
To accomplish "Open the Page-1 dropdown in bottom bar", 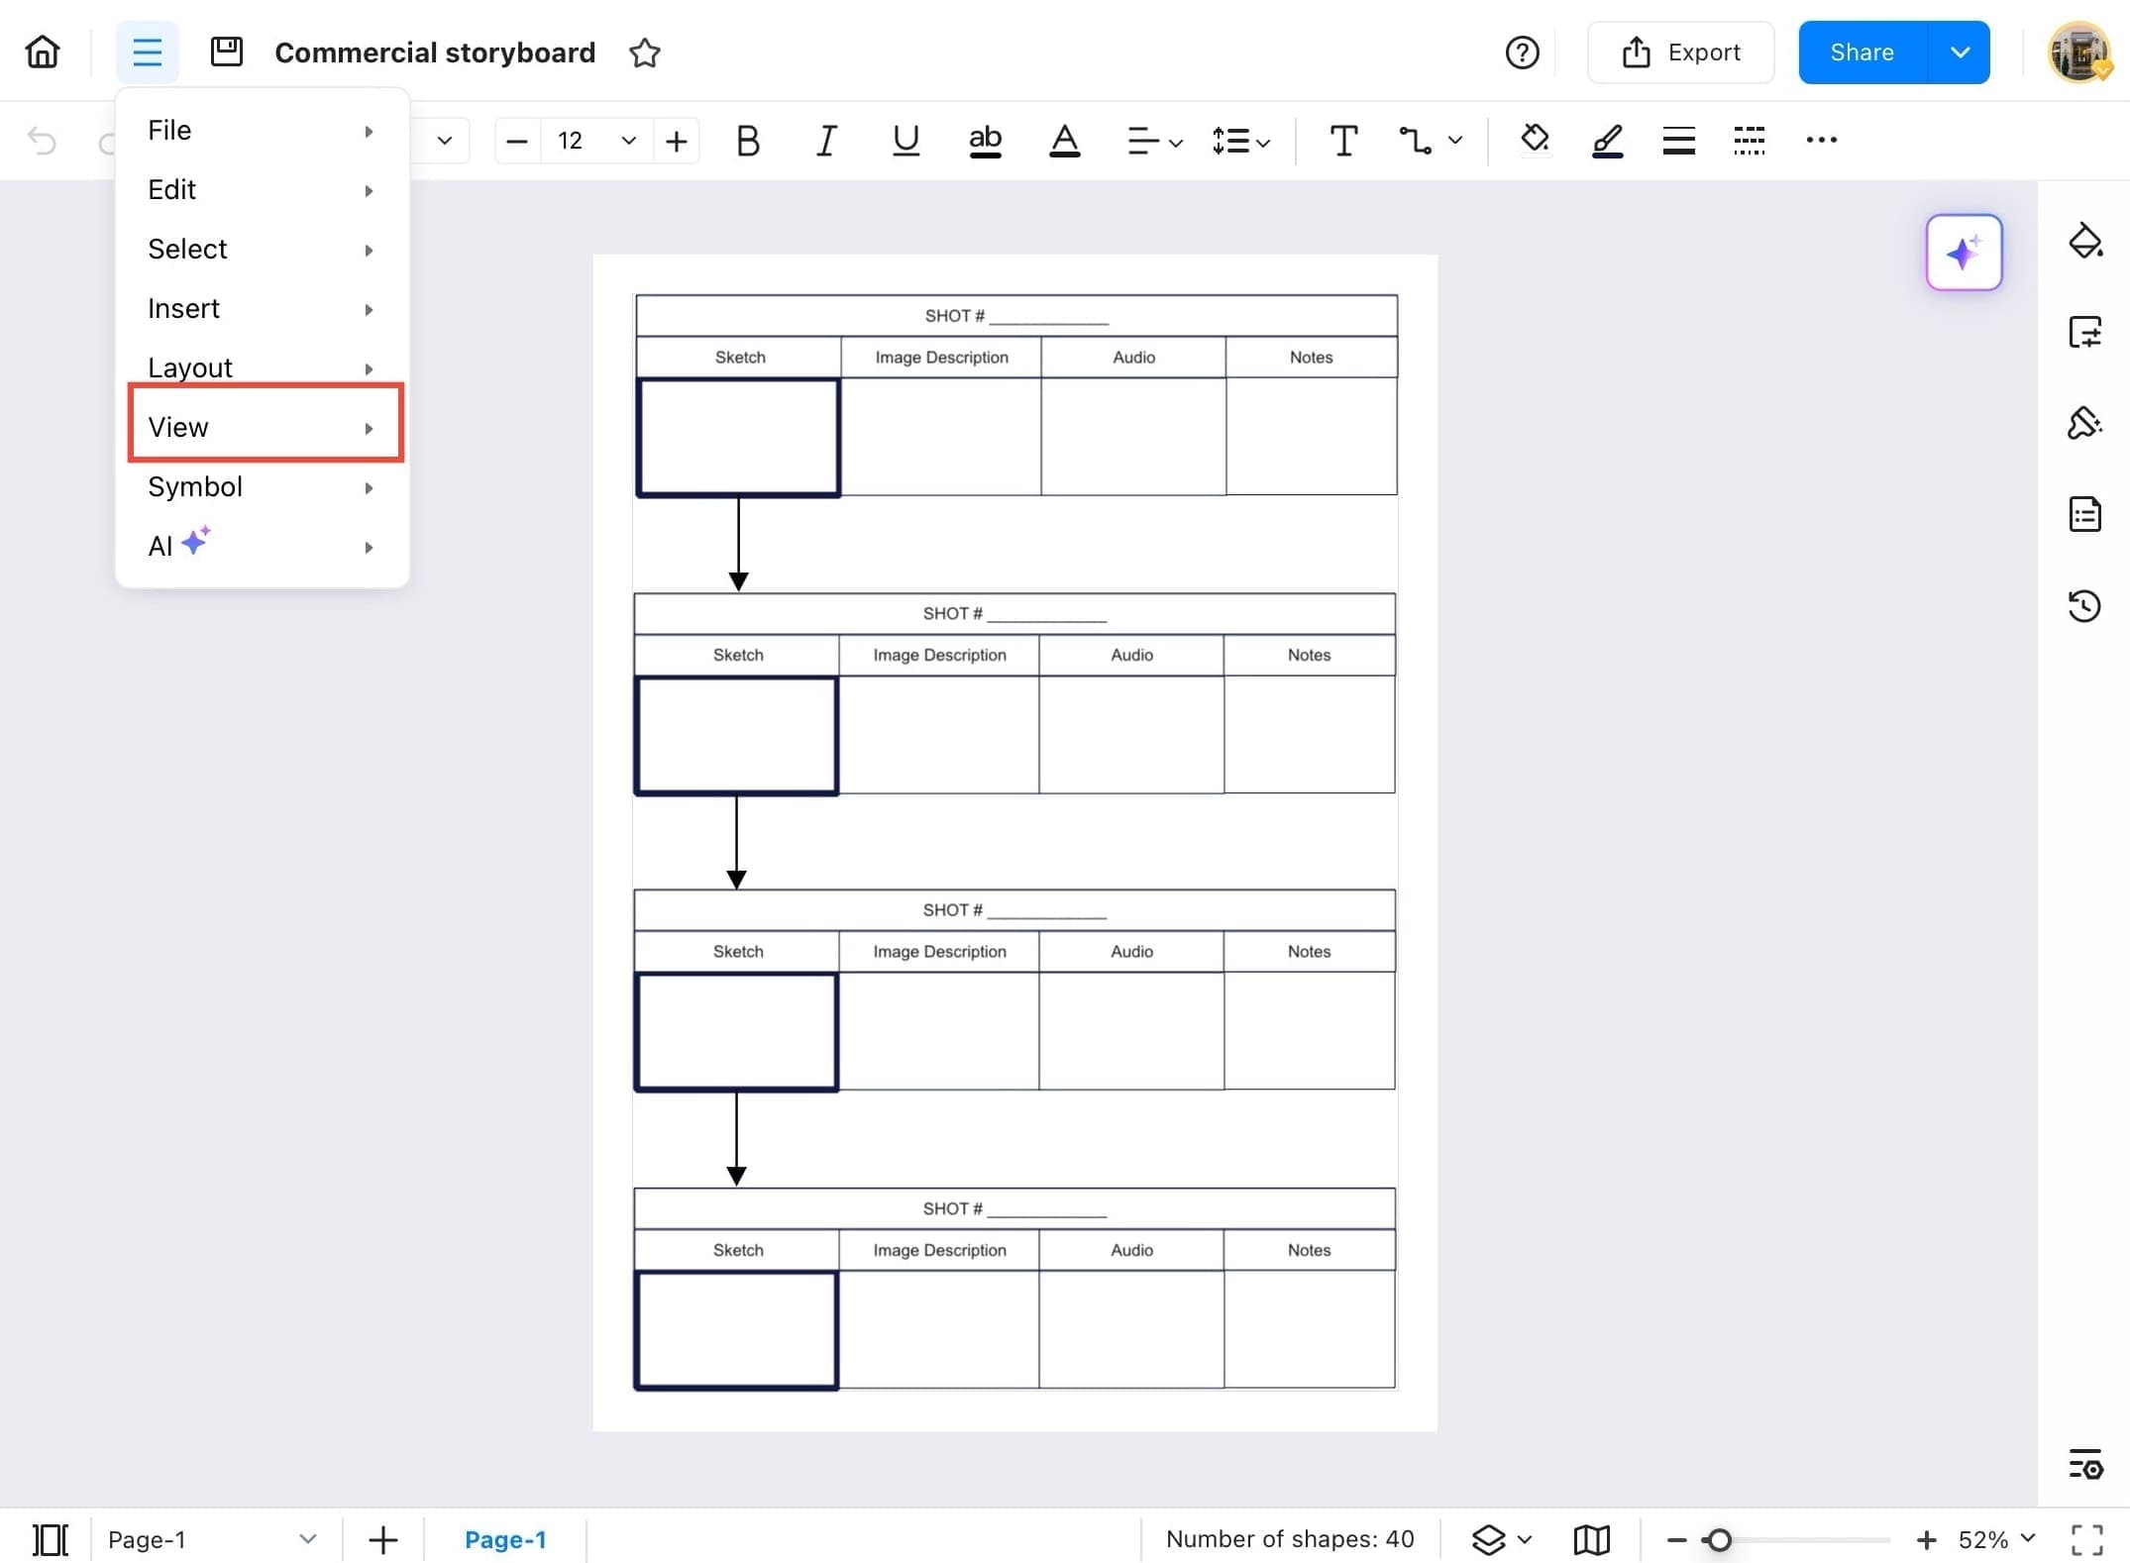I will click(308, 1538).
